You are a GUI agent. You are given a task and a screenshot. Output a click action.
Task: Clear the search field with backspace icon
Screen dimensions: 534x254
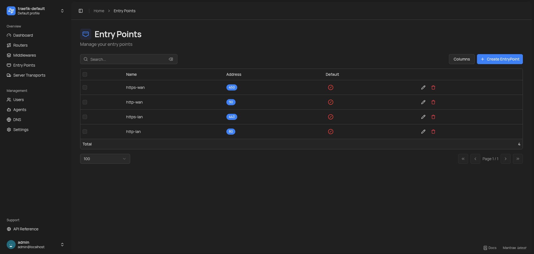coord(171,59)
